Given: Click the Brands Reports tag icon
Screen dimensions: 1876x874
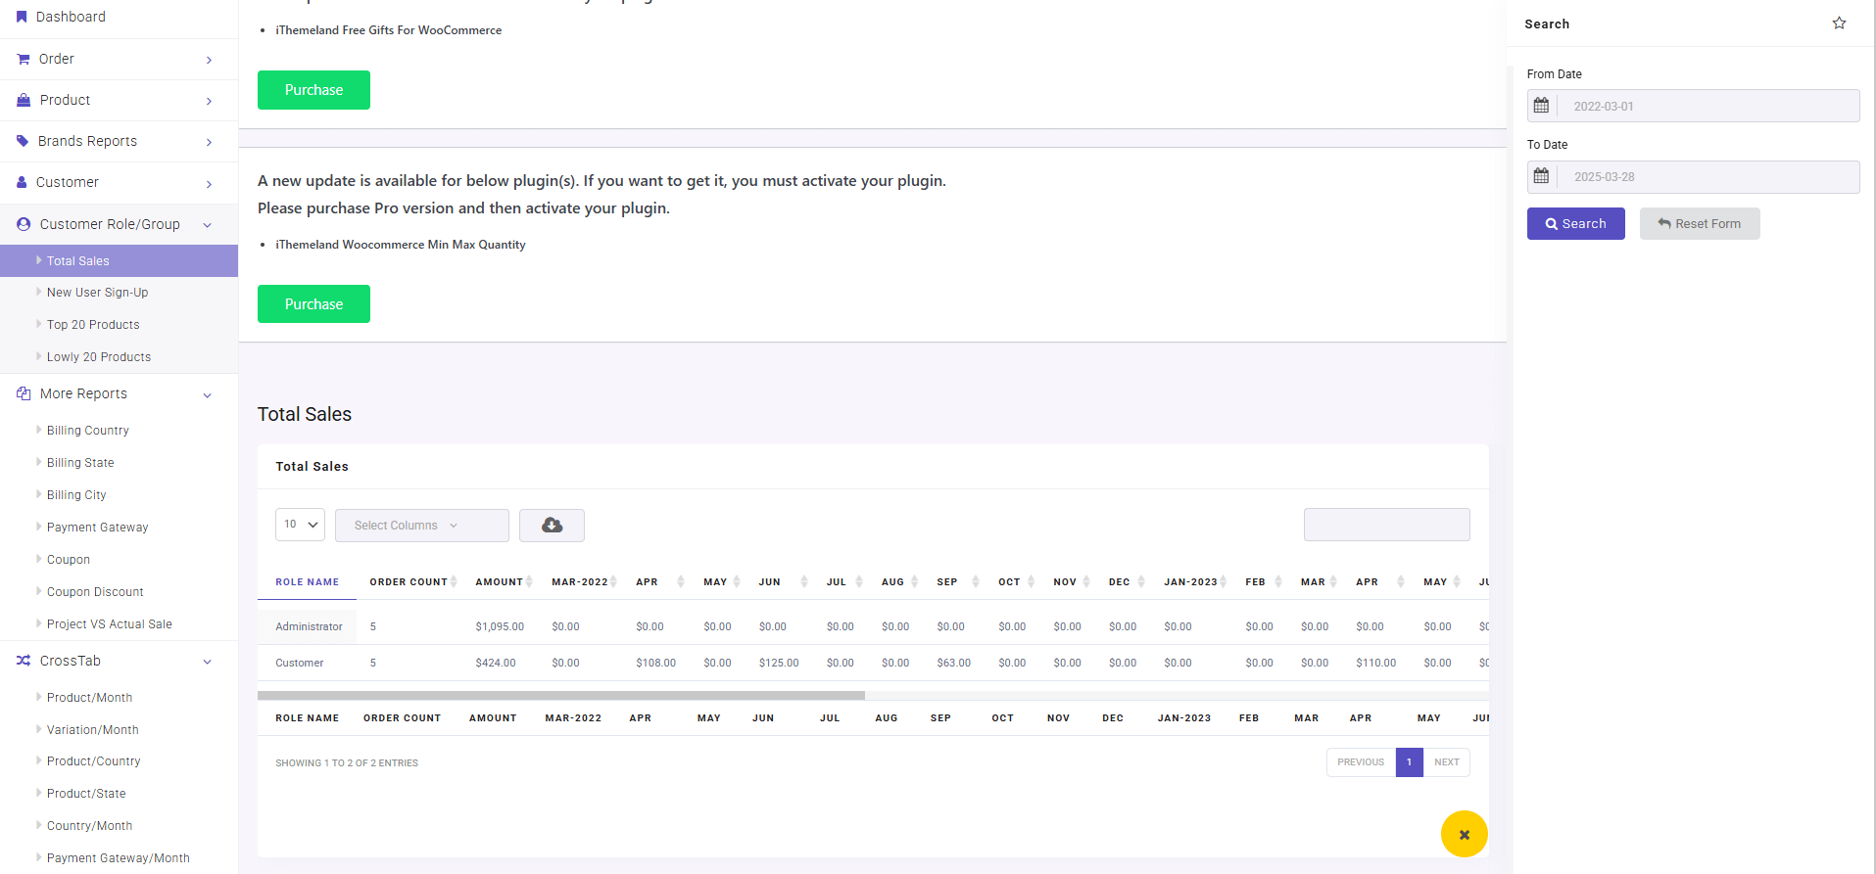Looking at the screenshot, I should (23, 141).
